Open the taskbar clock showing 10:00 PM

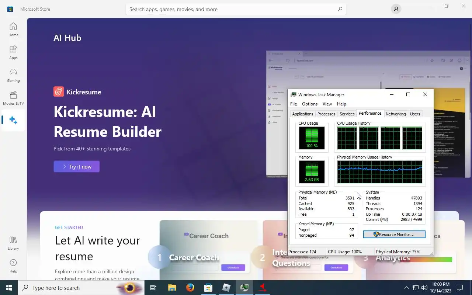coord(440,288)
